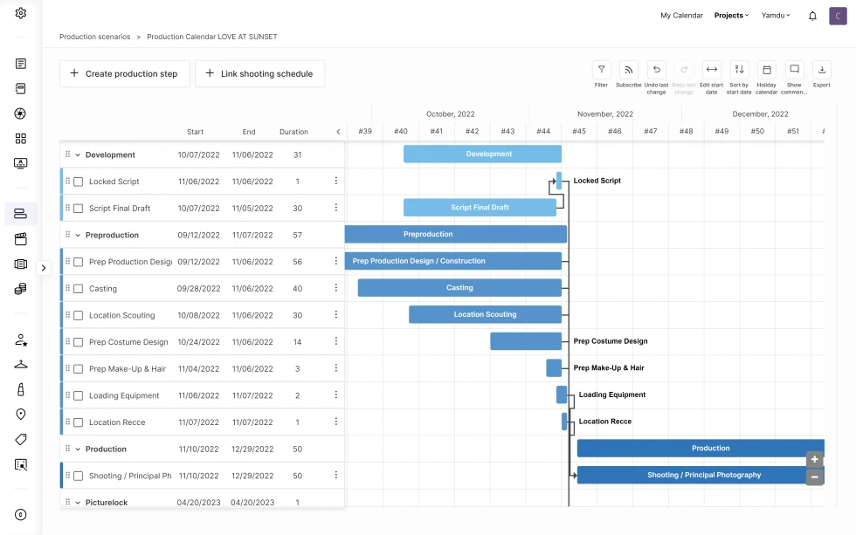Open the Holiday calendar
Screen dimensions: 856x535
767,70
